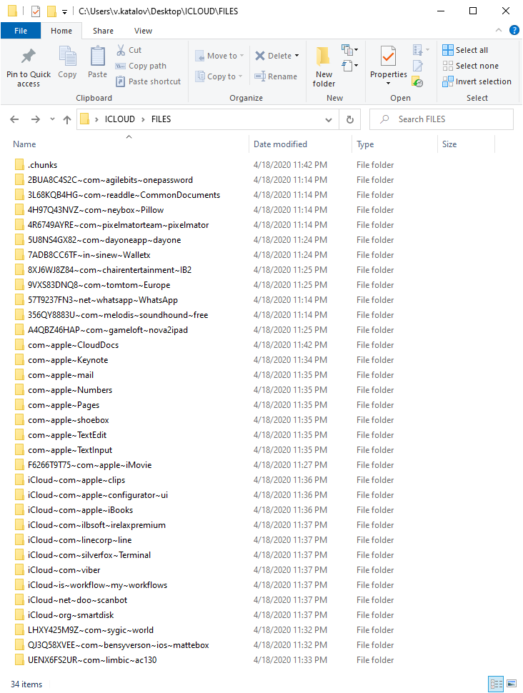Open the Share ribbon tab

[x=103, y=31]
